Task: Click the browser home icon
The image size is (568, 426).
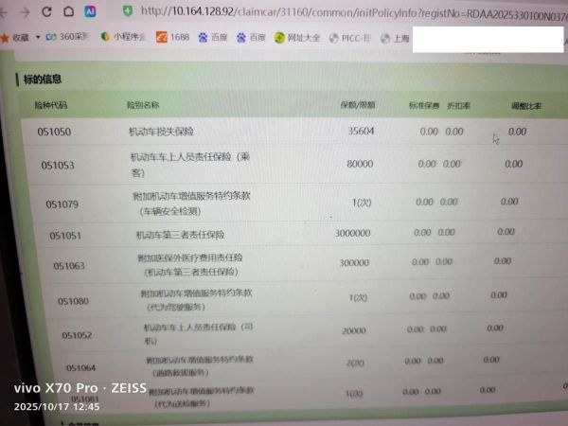Action: click(x=65, y=11)
